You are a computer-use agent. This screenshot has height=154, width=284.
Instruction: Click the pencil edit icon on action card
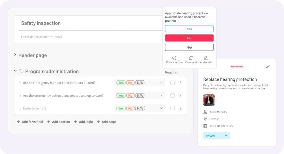coord(268,67)
